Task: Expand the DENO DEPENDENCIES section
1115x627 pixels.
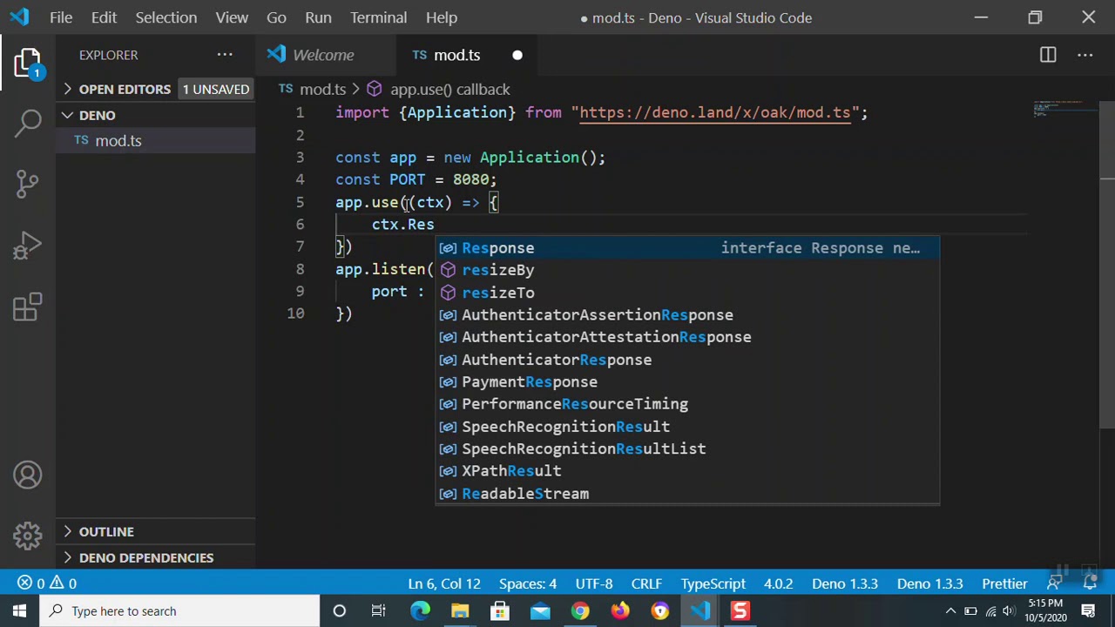Action: [x=146, y=557]
